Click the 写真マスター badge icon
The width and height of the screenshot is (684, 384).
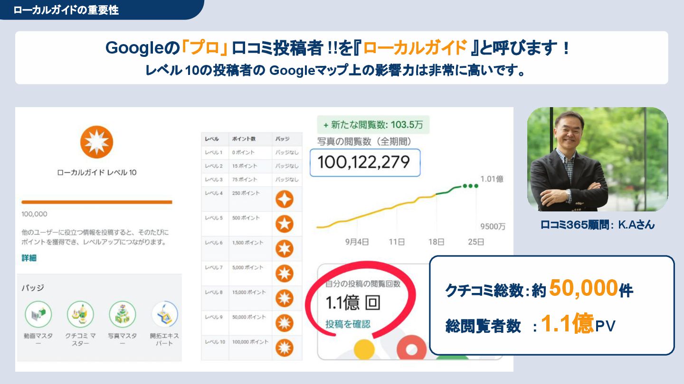point(122,315)
